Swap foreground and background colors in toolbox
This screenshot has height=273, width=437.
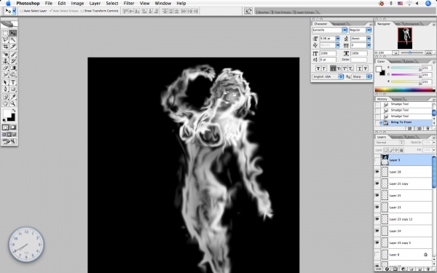coord(14,111)
